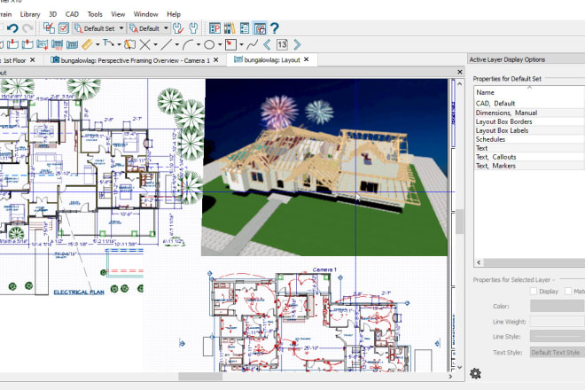Click the Redo arrow icon

tap(27, 28)
